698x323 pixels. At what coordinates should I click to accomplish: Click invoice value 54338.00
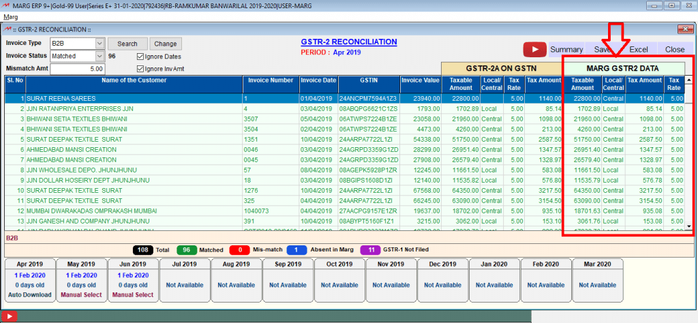tap(427, 139)
